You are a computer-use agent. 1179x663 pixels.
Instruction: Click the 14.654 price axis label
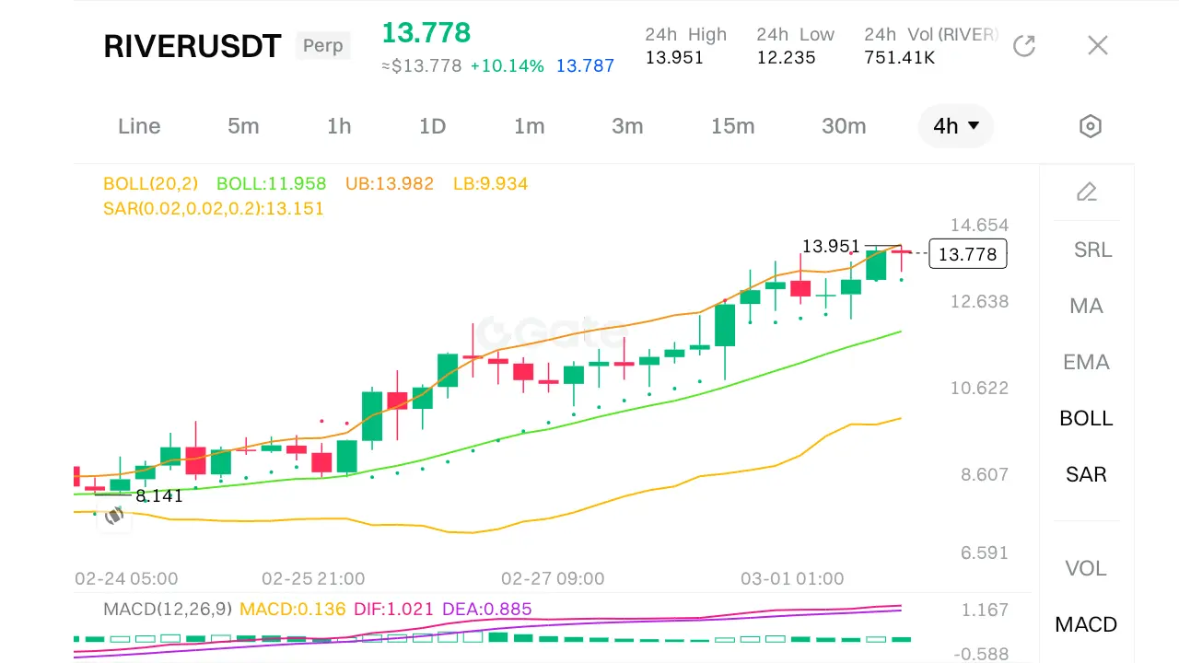pyautogui.click(x=979, y=225)
